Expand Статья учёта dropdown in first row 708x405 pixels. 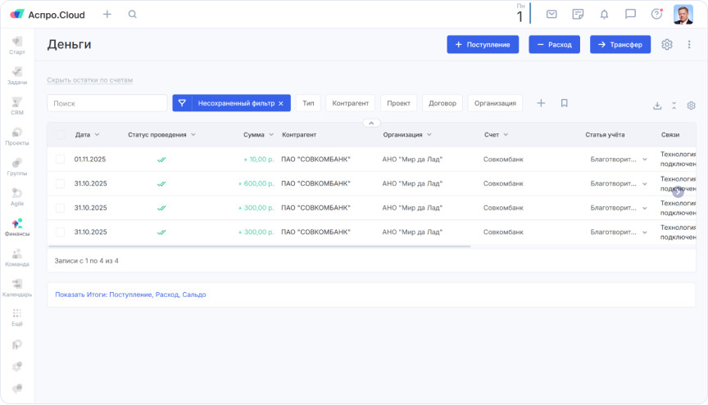click(644, 160)
